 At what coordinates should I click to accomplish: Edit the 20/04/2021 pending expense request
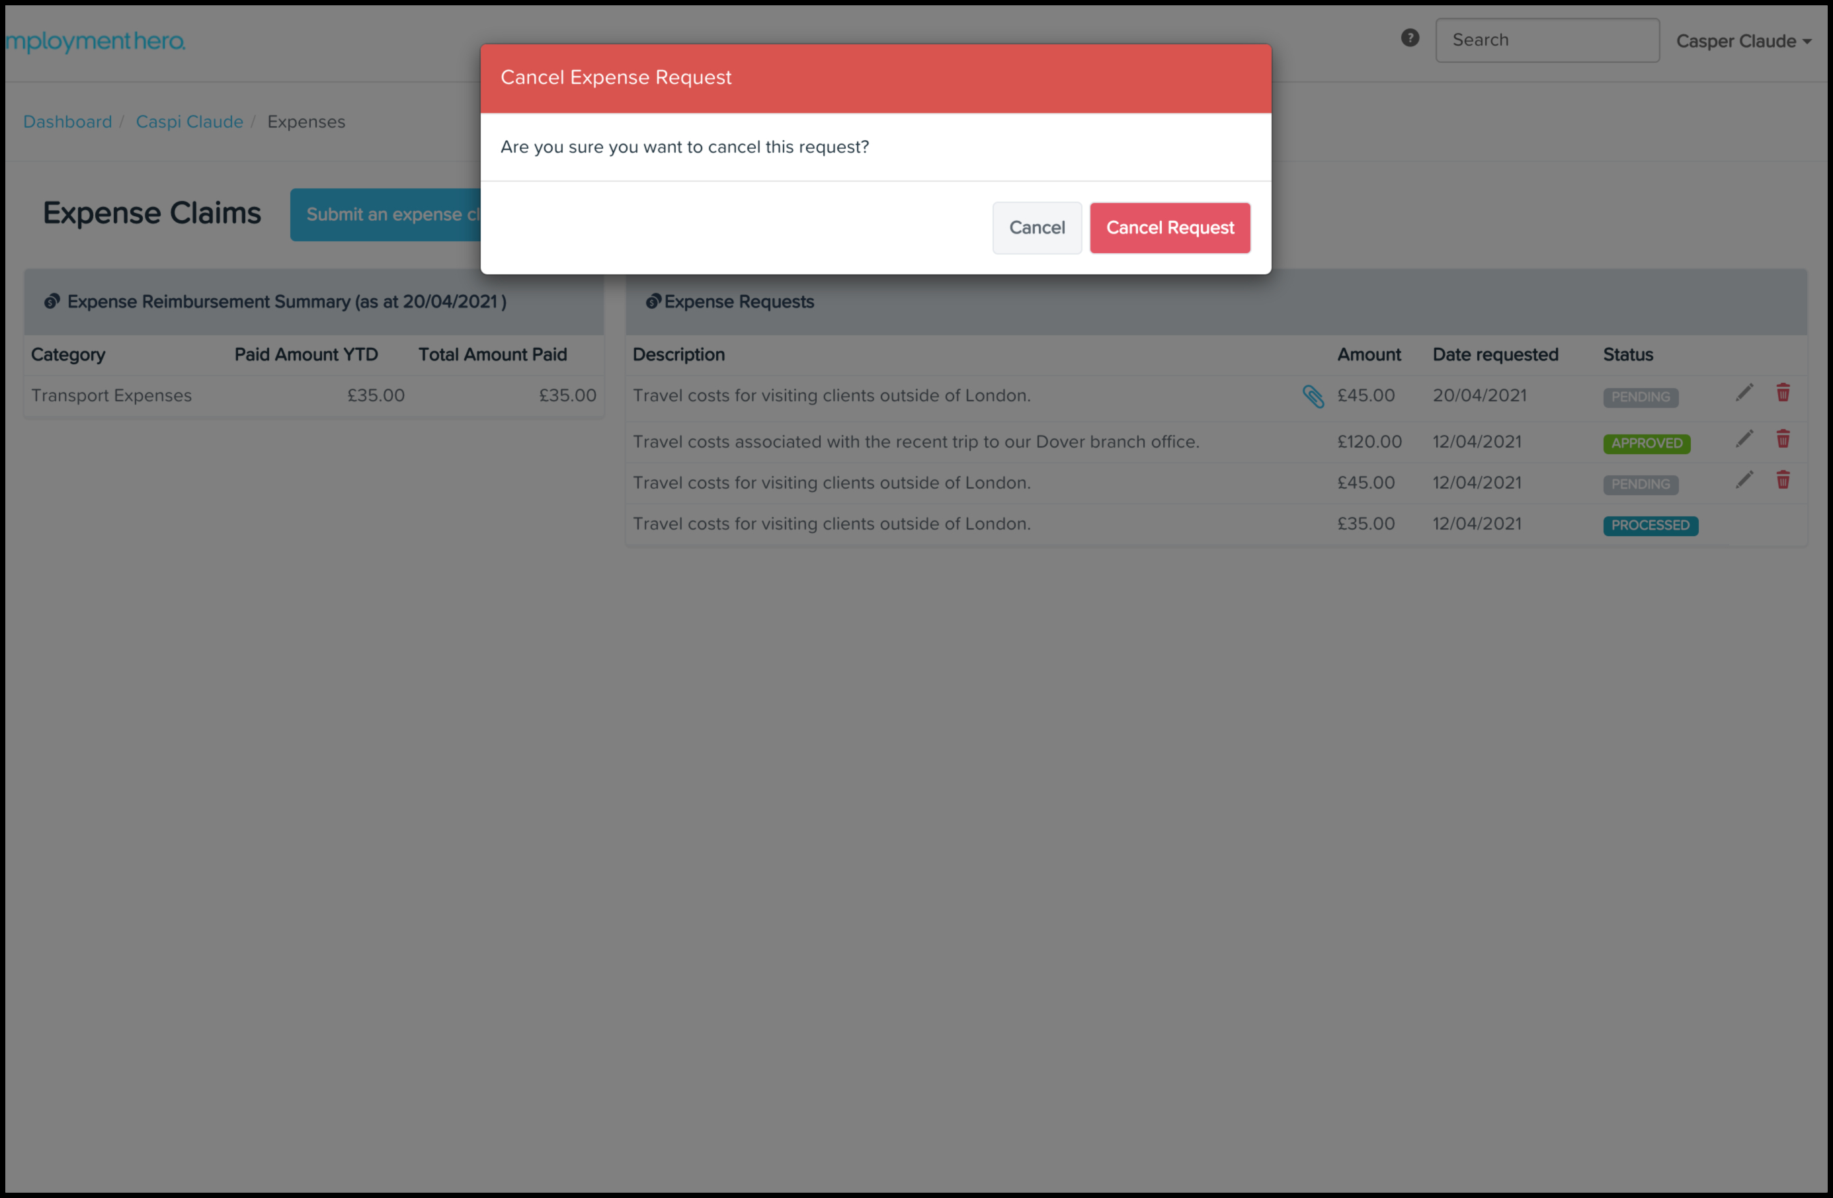coord(1744,393)
